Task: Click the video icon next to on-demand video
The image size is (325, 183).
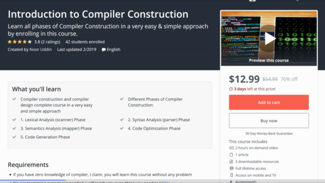Action: click(232, 148)
